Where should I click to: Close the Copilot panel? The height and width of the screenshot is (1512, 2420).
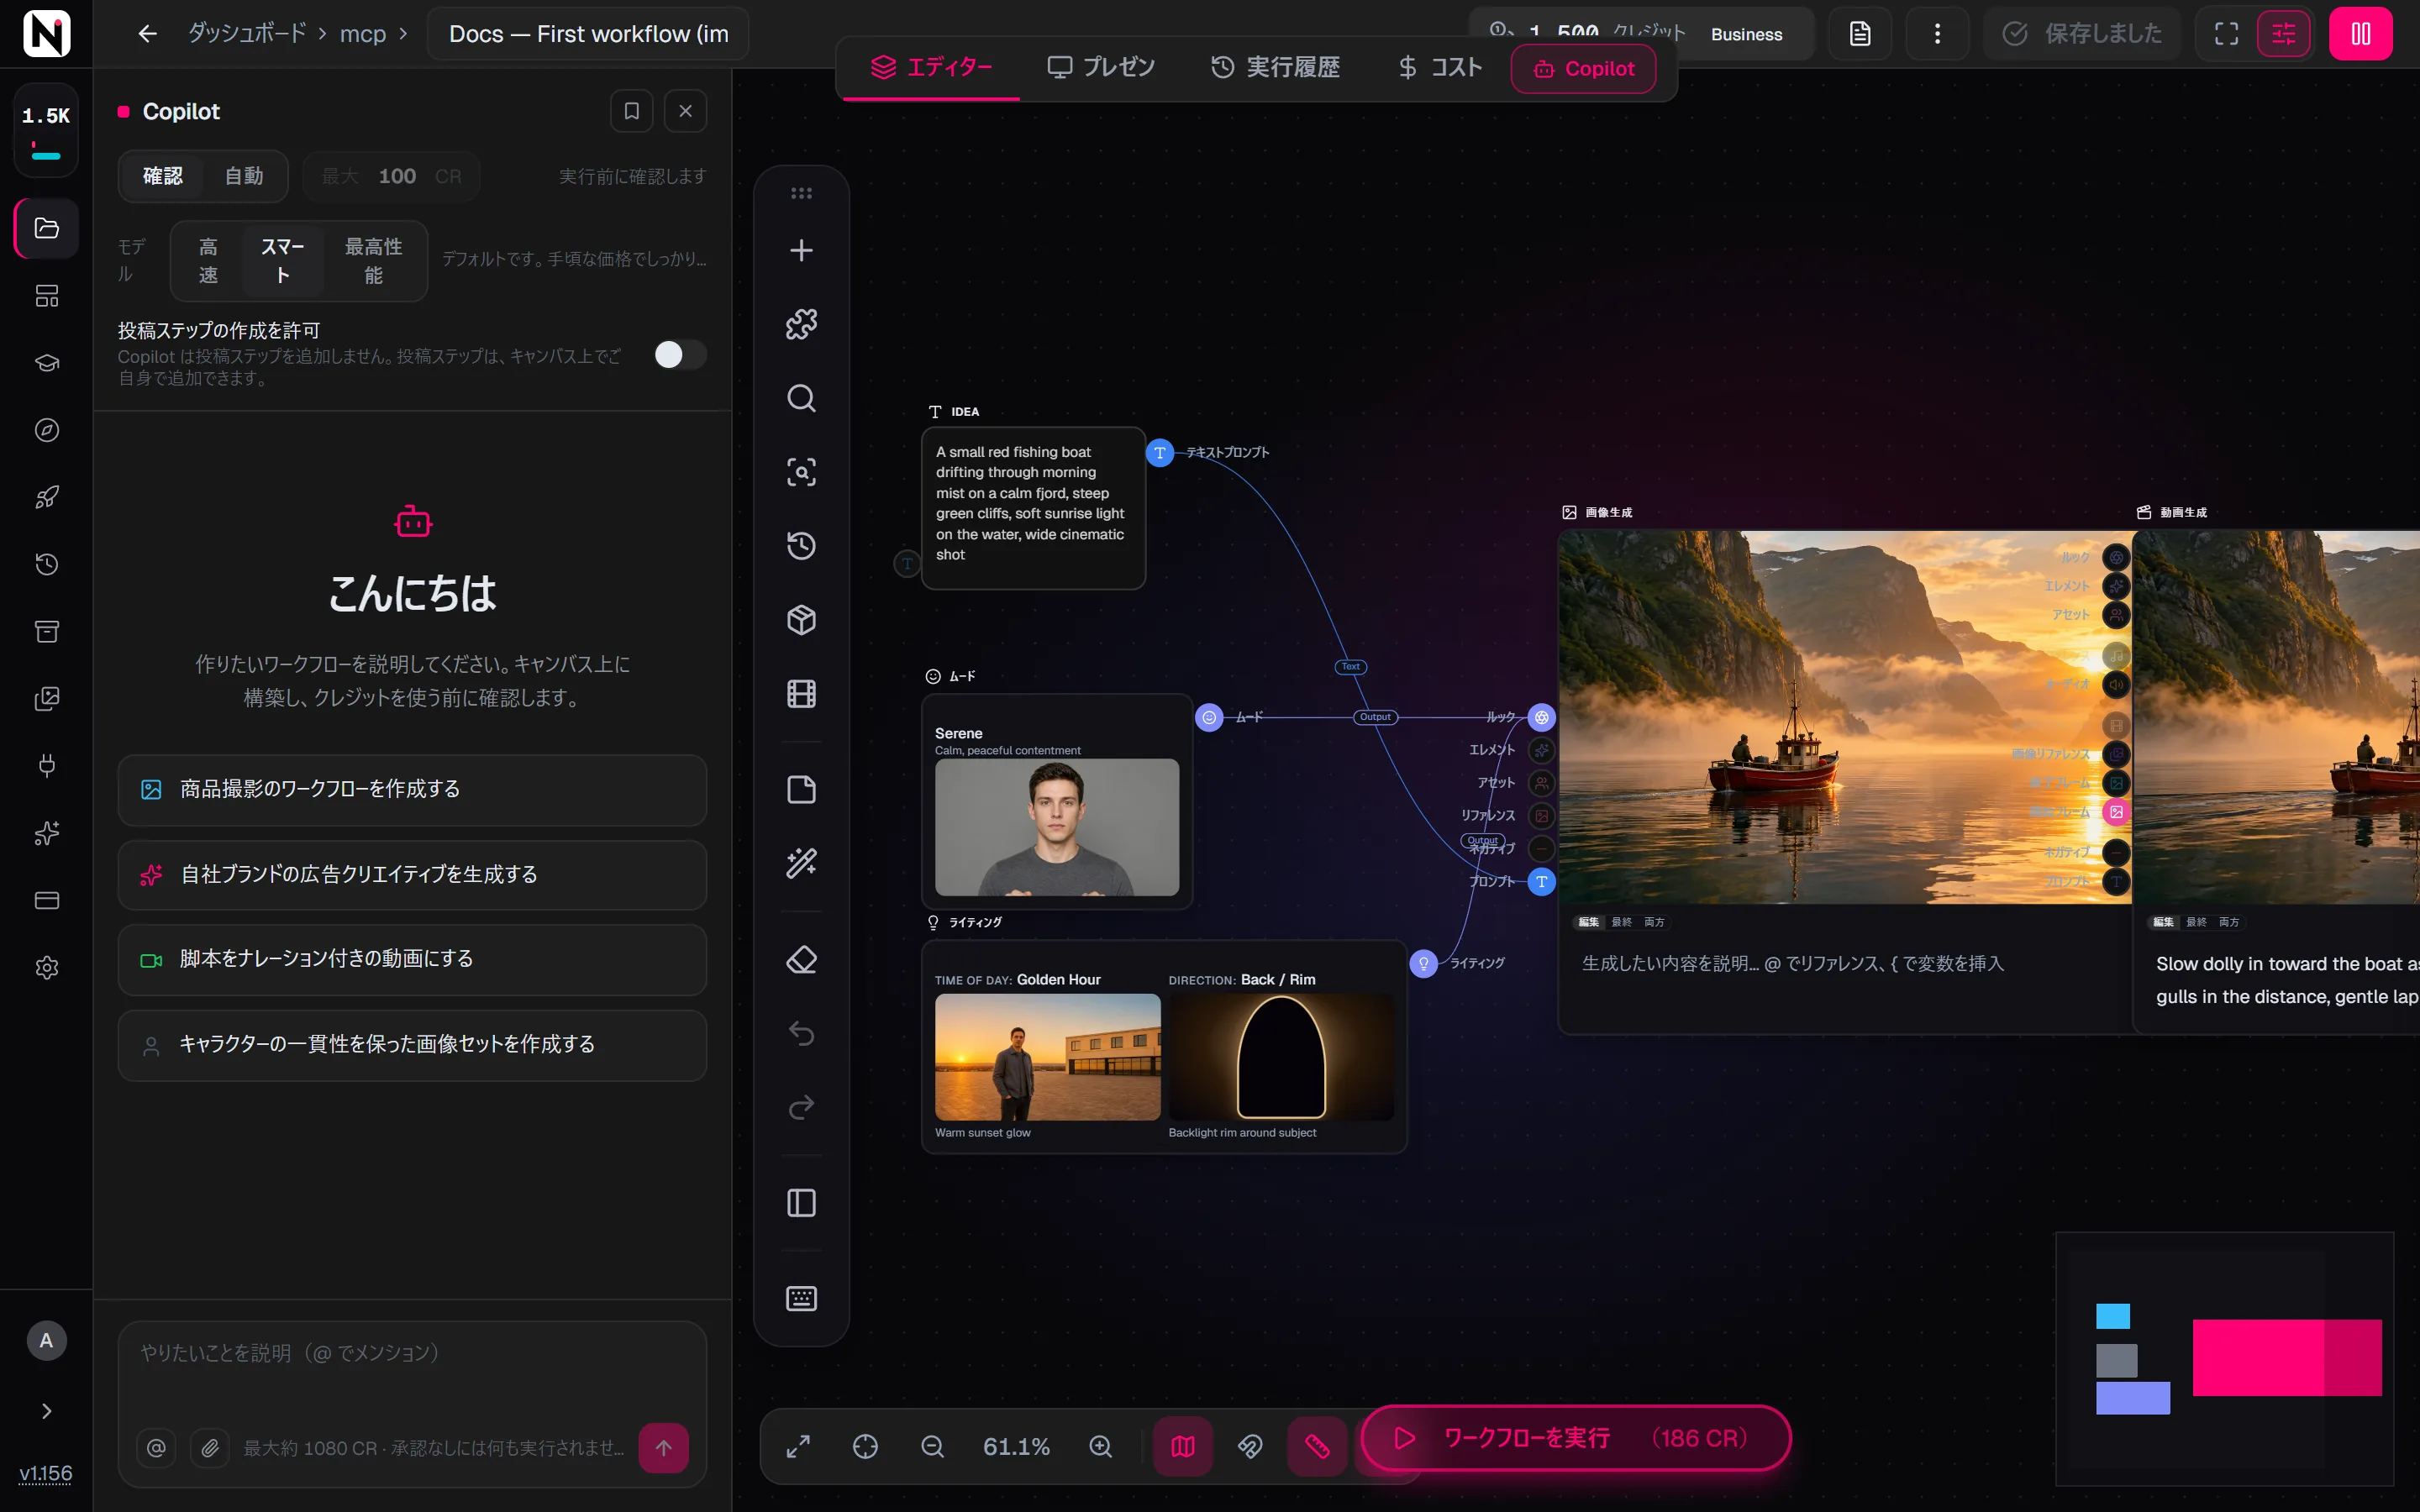click(x=685, y=111)
